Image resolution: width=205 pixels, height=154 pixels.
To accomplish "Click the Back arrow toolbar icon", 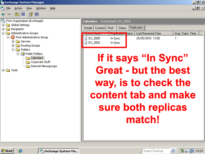I will pyautogui.click(x=3, y=15).
